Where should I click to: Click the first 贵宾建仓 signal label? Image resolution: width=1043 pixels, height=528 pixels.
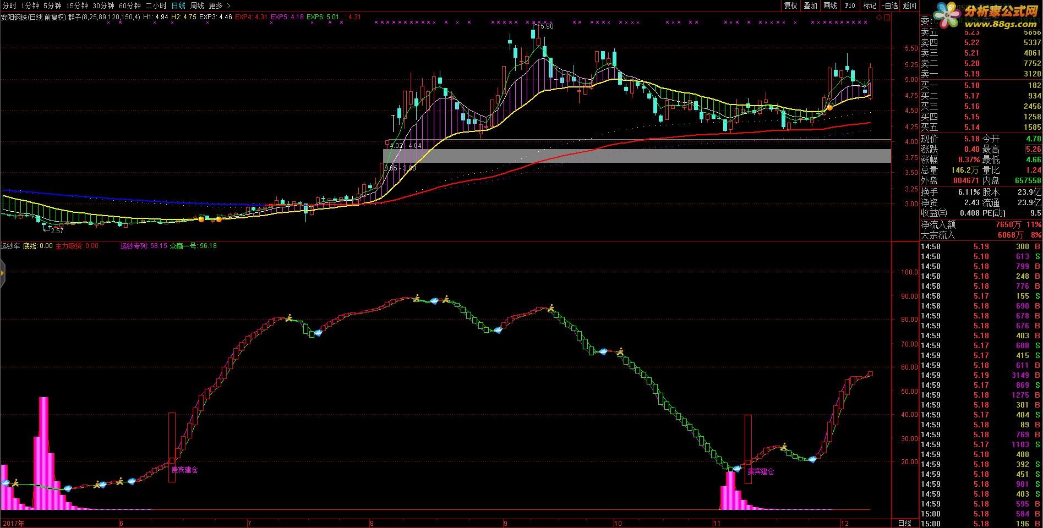[x=184, y=470]
